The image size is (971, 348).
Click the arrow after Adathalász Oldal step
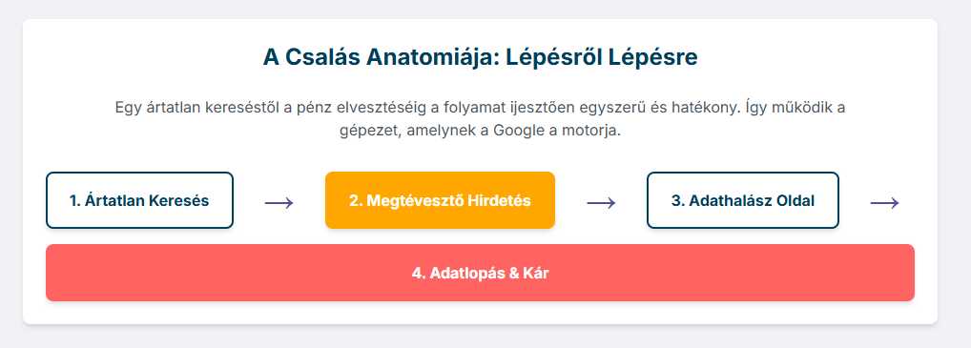pyautogui.click(x=885, y=202)
